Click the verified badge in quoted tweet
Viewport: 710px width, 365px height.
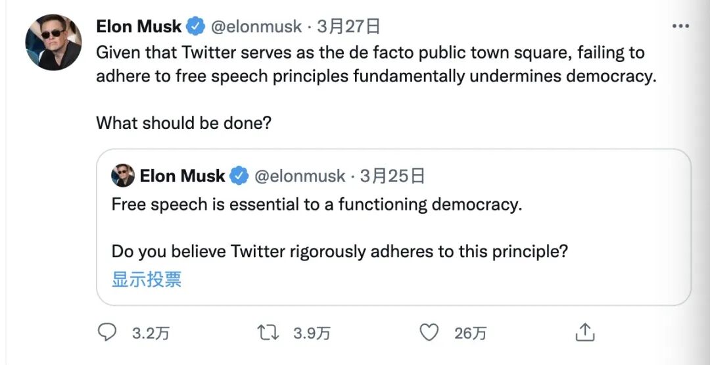click(239, 176)
